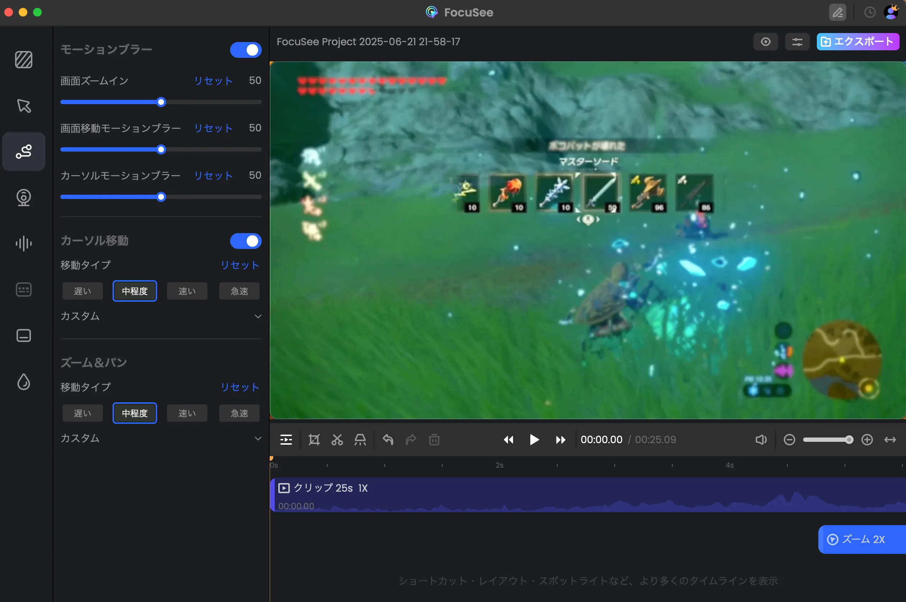Click the show more timelines hint text

pos(588,580)
